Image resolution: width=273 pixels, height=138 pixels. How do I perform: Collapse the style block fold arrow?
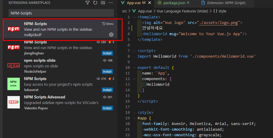pyautogui.click(x=134, y=113)
